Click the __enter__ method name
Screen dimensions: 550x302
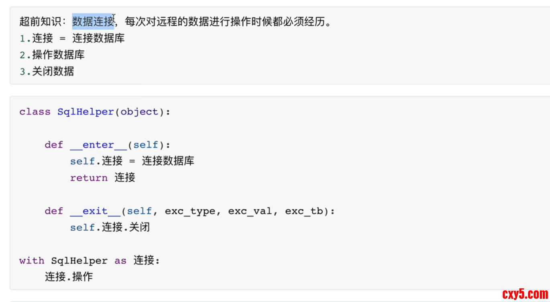[x=98, y=145]
